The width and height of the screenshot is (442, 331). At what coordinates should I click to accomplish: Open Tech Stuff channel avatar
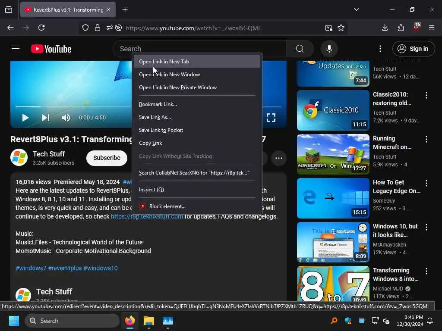point(19,157)
